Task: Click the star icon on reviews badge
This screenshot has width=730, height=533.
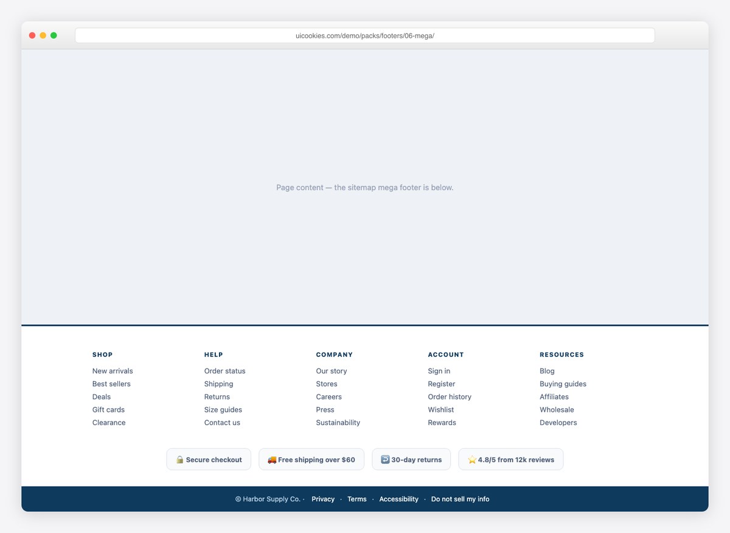Action: point(472,460)
